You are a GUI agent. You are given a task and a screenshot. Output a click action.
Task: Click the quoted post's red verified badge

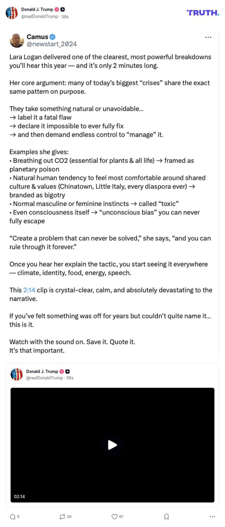[x=62, y=371]
